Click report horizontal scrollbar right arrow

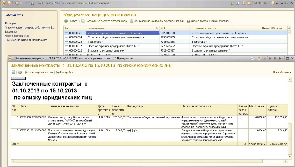[285, 161]
